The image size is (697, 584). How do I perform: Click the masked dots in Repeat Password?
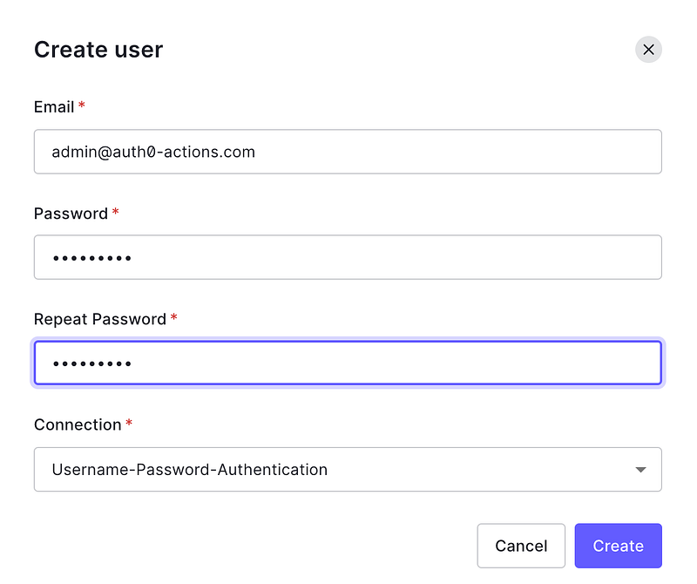point(91,363)
